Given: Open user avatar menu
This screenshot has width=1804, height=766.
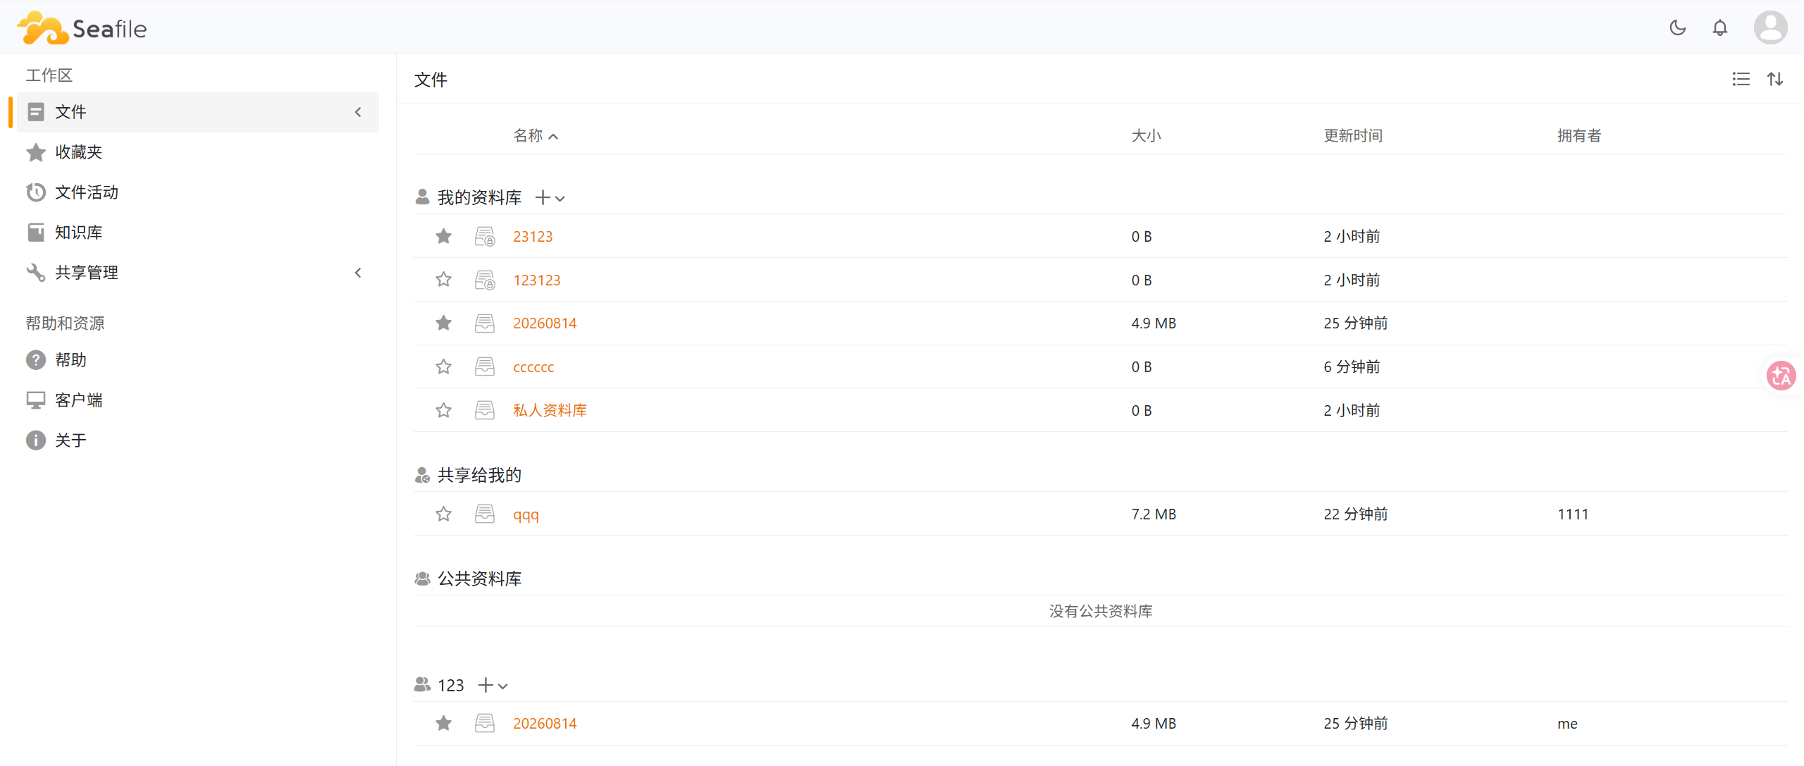Looking at the screenshot, I should tap(1770, 28).
